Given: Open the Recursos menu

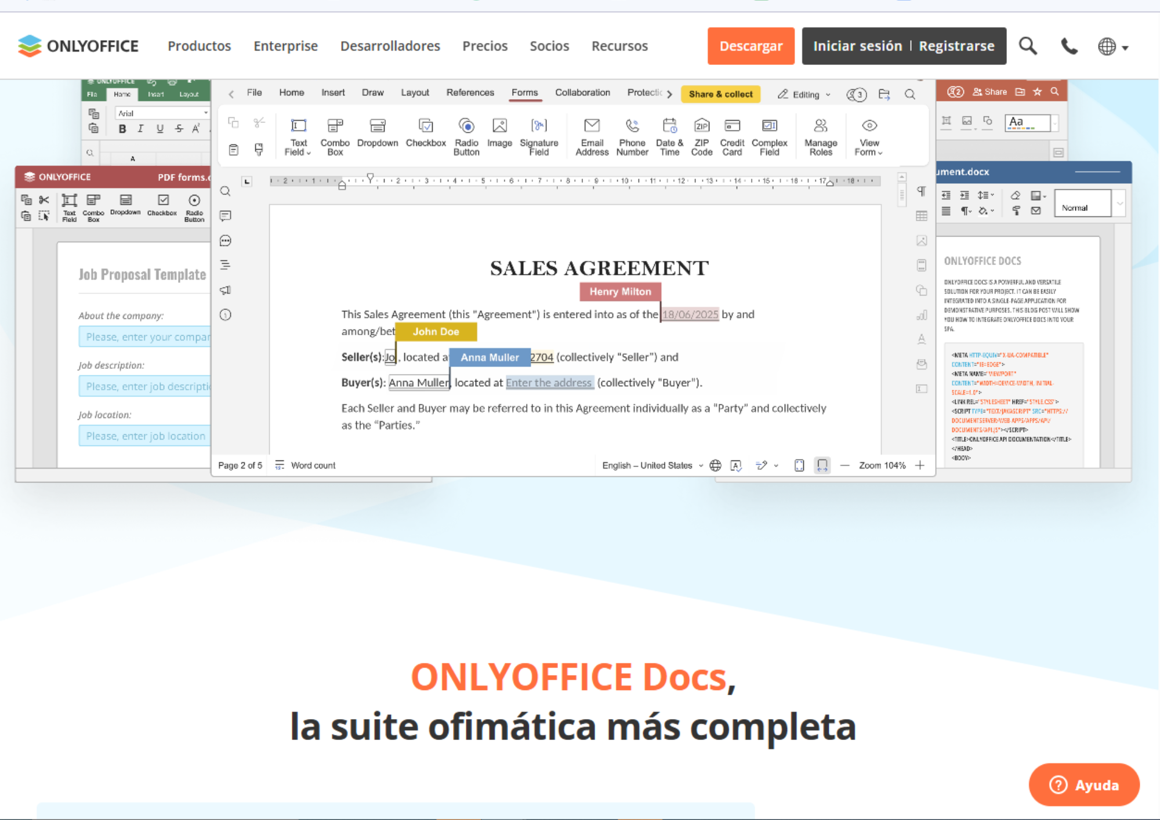Looking at the screenshot, I should tap(619, 46).
